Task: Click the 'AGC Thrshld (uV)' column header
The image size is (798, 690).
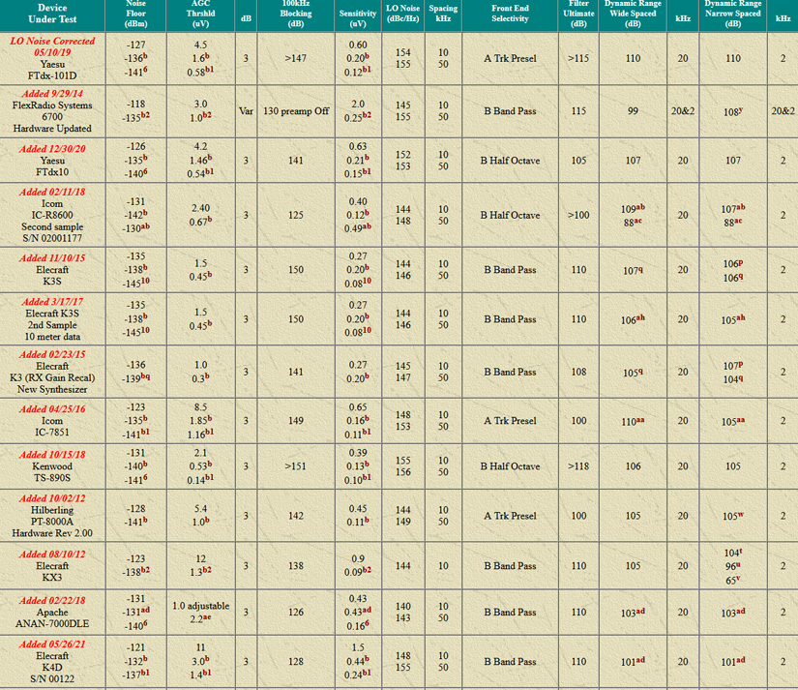Action: point(200,14)
